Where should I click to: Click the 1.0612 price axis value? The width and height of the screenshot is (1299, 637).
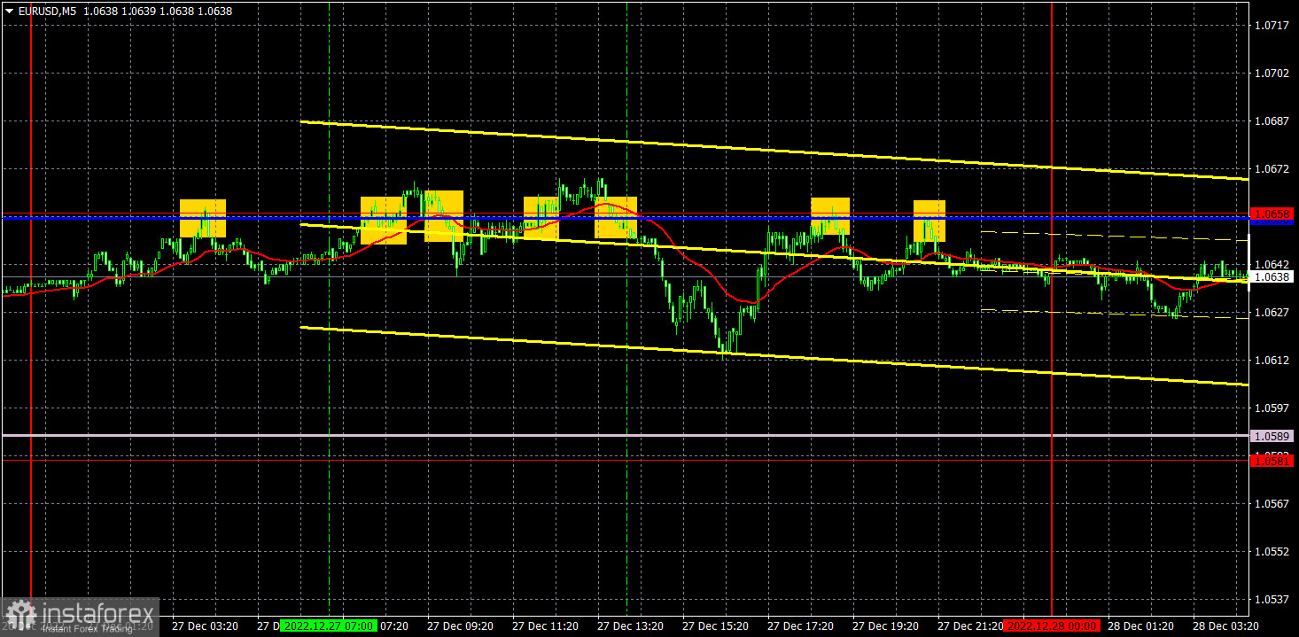(1272, 360)
